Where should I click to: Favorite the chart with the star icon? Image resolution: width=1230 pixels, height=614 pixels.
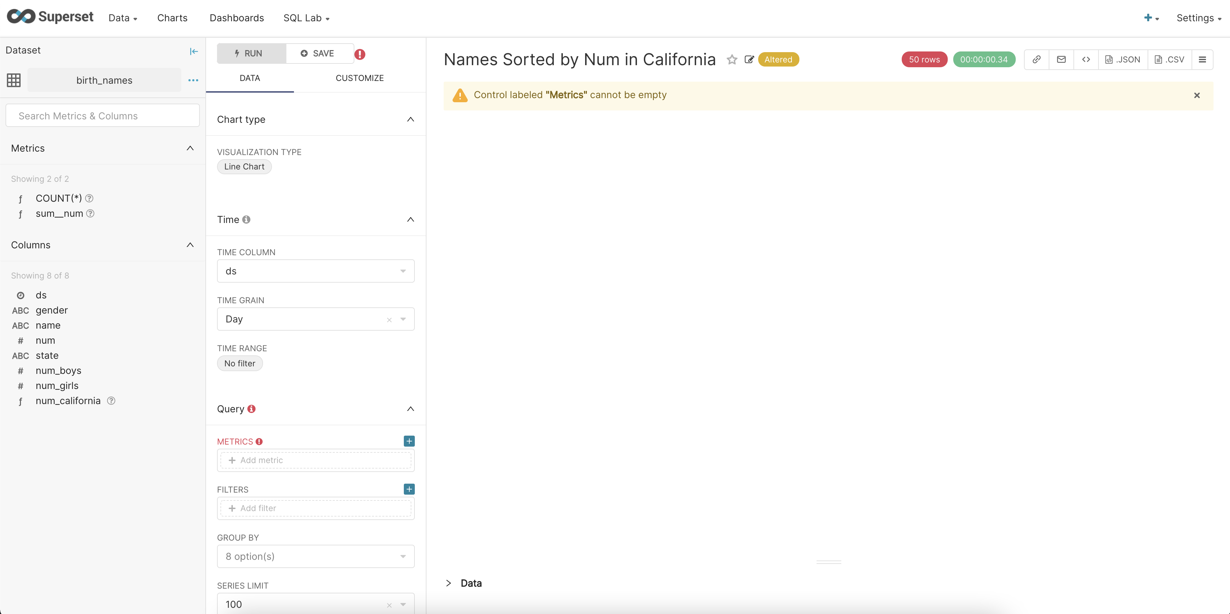click(732, 59)
